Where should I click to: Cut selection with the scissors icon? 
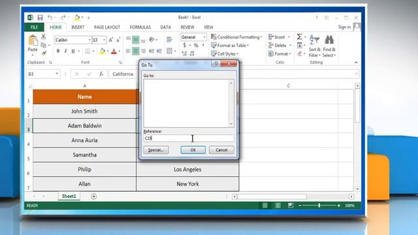point(44,37)
